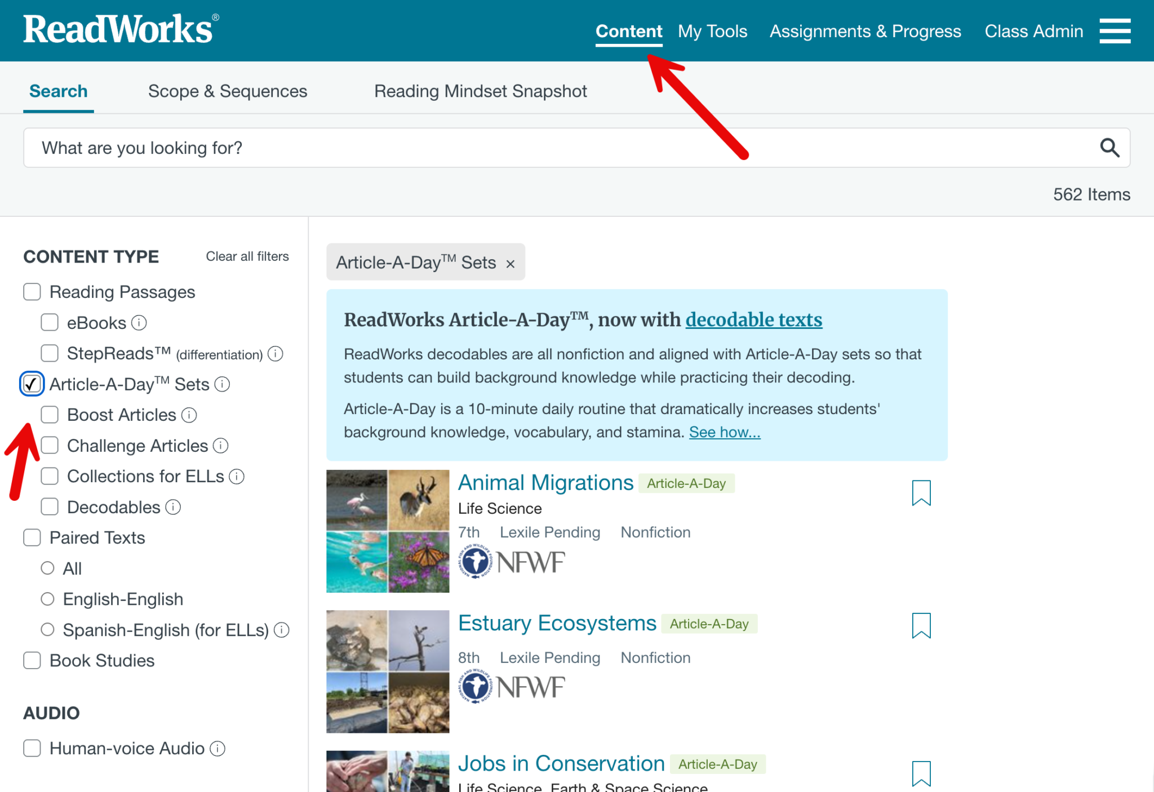Click the Estuary Ecosystems thumbnail image
The image size is (1154, 792).
pyautogui.click(x=388, y=671)
